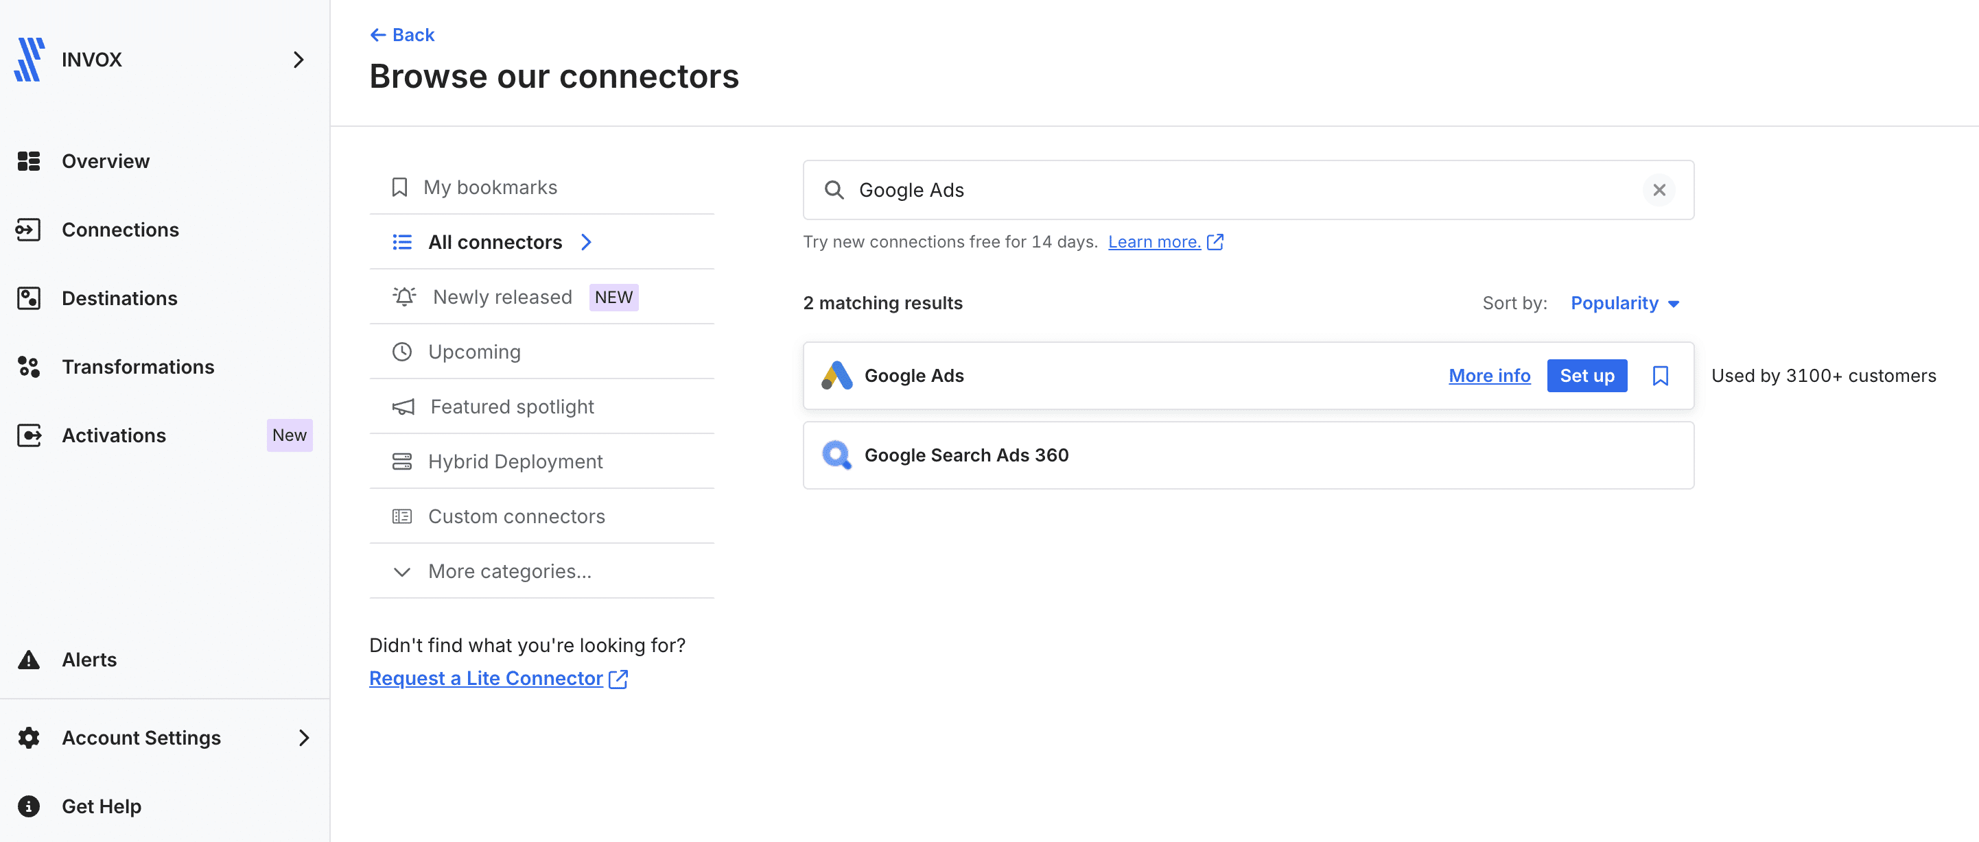Click external link icon after Lite Connector
The image size is (1979, 842).
point(618,679)
